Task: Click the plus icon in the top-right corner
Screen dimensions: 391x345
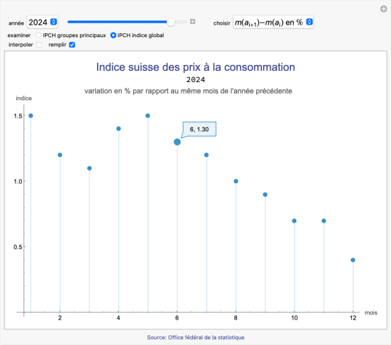Action: coord(384,8)
